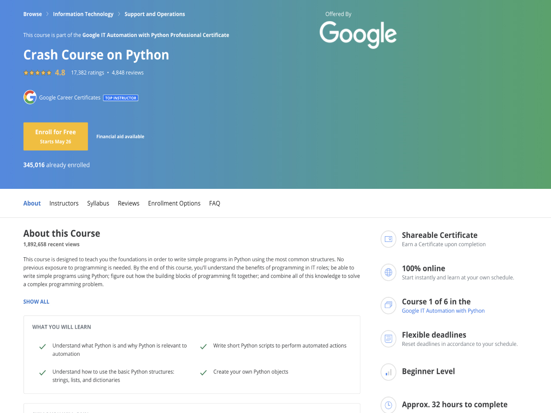Screen dimensions: 551x413
Task: Click the Course 1 of 6 stack icon
Action: (x=388, y=305)
